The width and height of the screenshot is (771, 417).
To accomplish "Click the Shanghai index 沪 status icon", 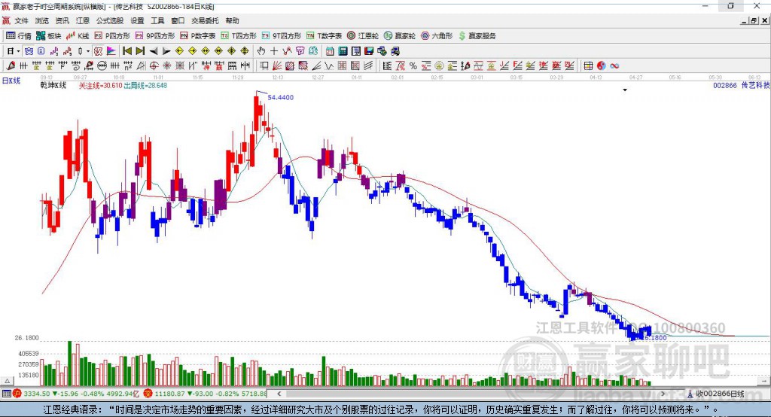I will (x=17, y=394).
